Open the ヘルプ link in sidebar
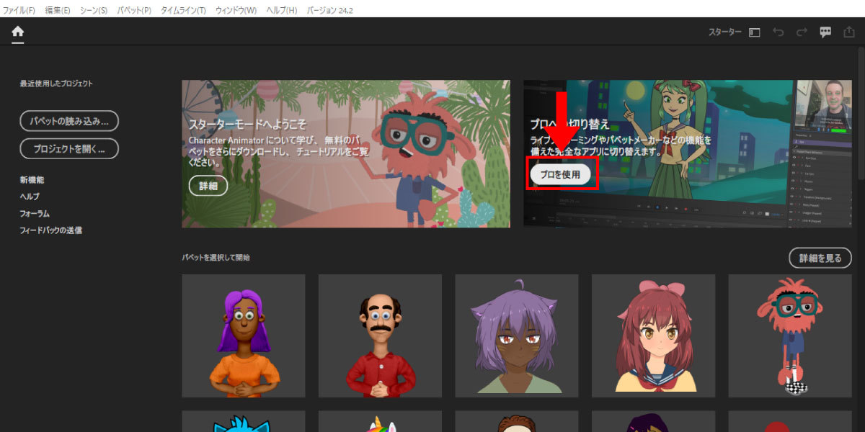Image resolution: width=865 pixels, height=432 pixels. tap(30, 197)
